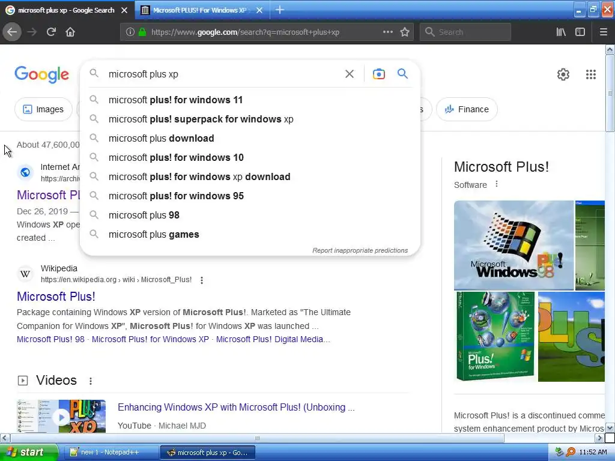The width and height of the screenshot is (615, 461).
Task: Select the Images filter chip
Action: coord(43,109)
